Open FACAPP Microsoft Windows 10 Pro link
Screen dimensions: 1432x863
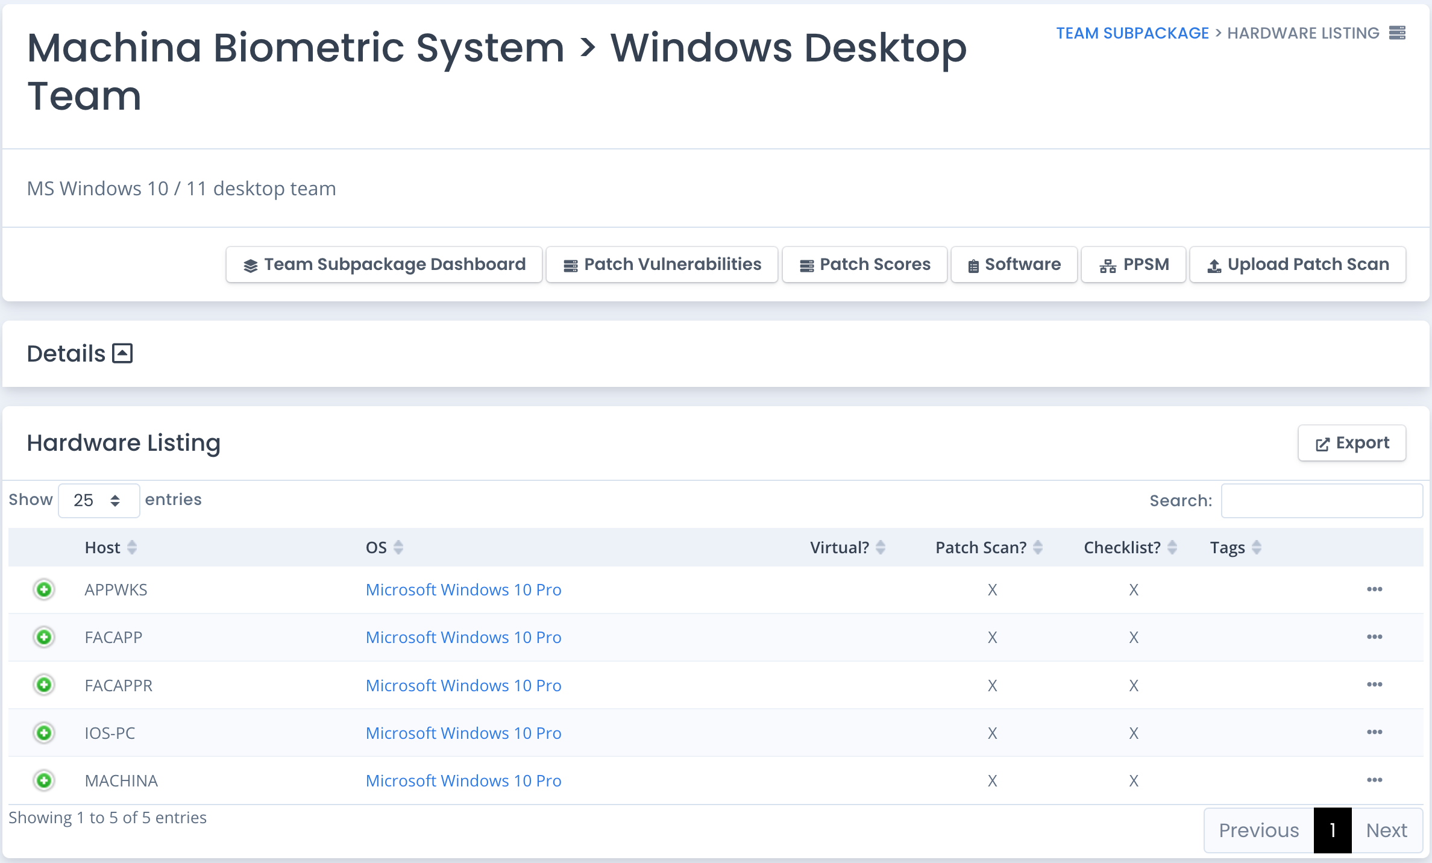(x=463, y=637)
